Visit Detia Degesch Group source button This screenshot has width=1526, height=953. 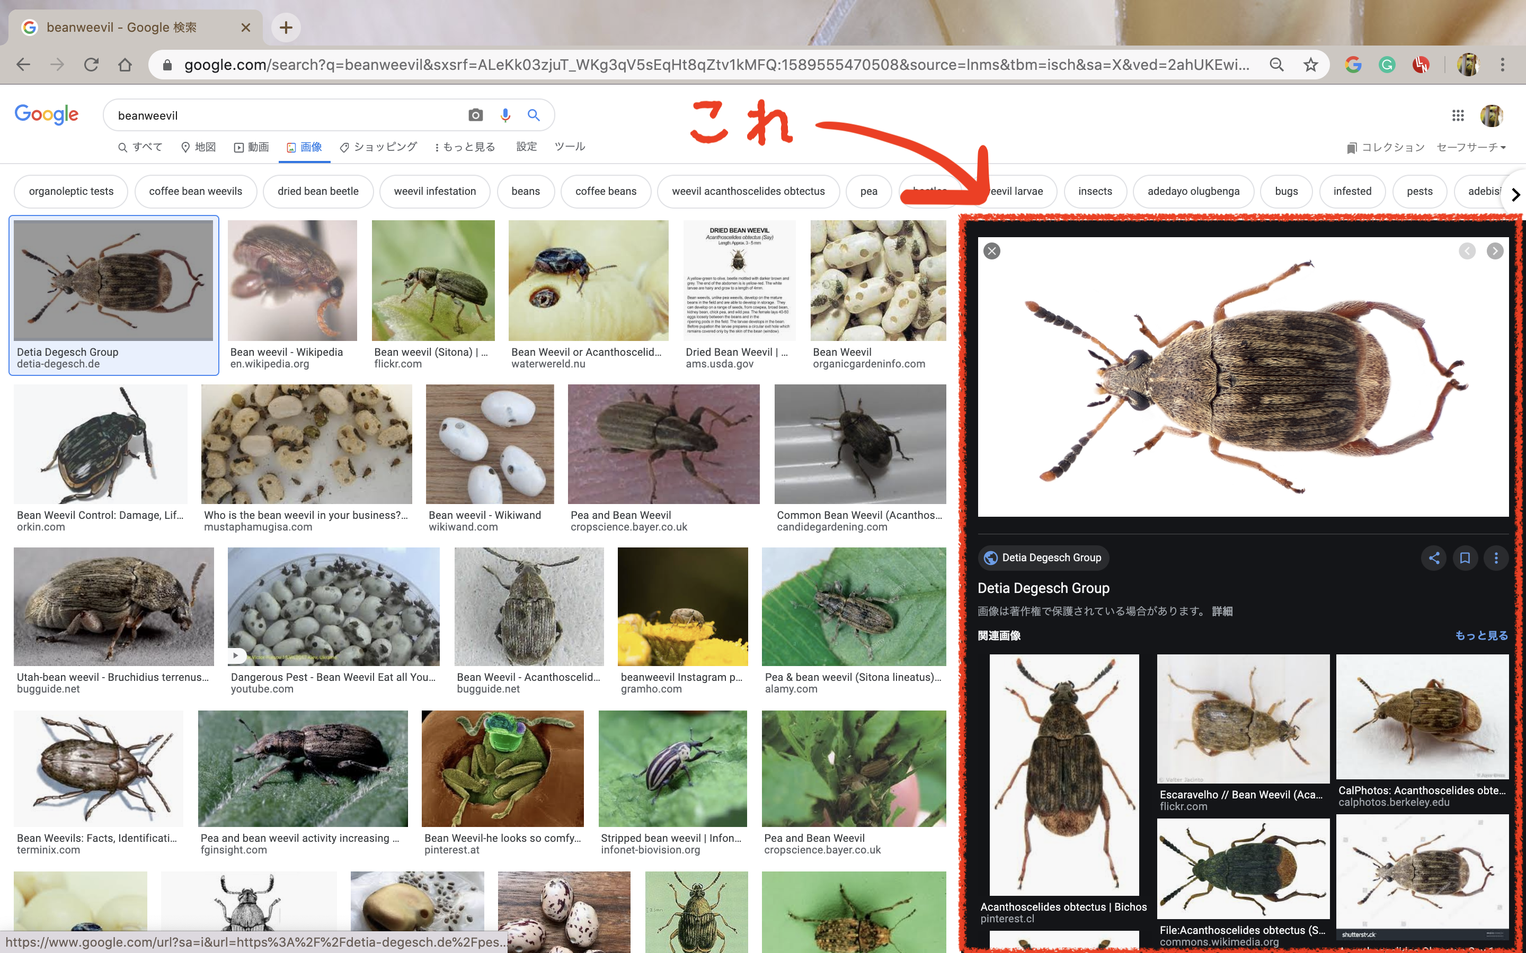point(1043,558)
